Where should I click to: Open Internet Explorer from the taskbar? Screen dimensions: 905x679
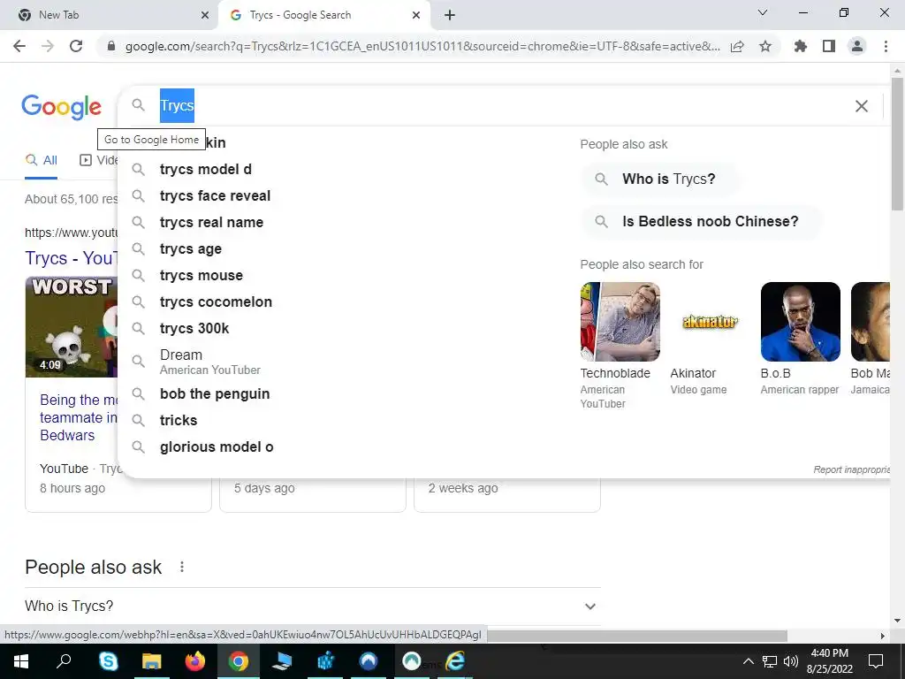pos(455,661)
